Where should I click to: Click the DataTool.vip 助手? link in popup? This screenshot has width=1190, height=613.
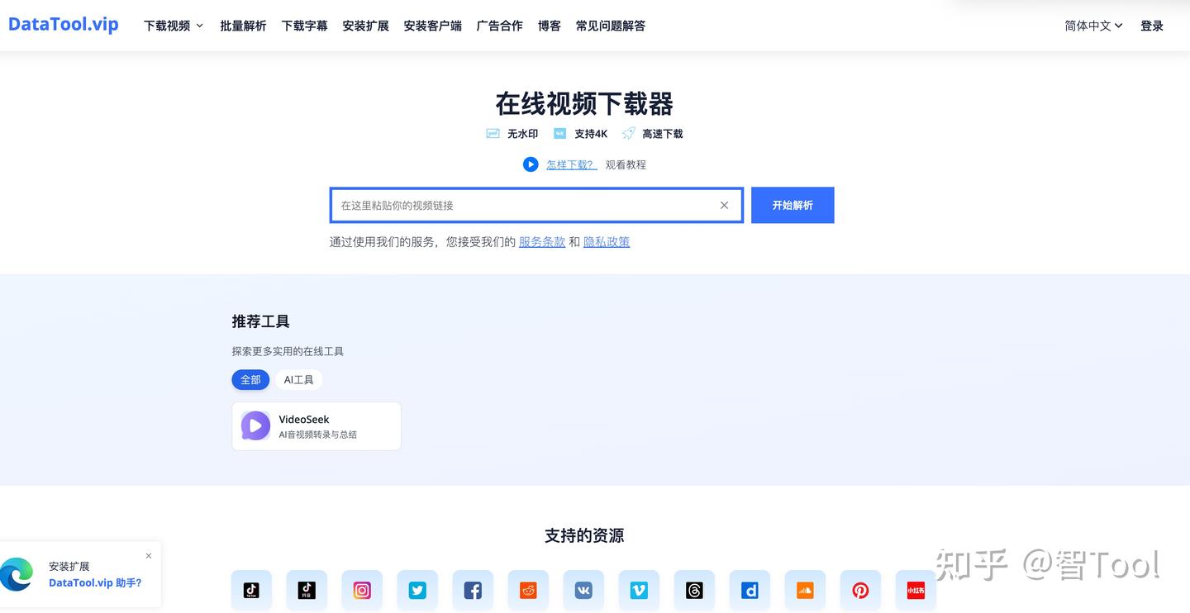click(95, 582)
